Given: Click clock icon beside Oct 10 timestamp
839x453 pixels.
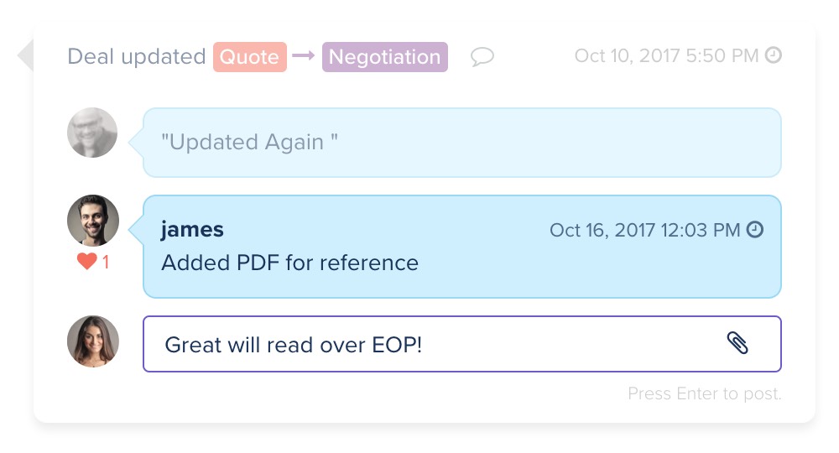Looking at the screenshot, I should 774,55.
